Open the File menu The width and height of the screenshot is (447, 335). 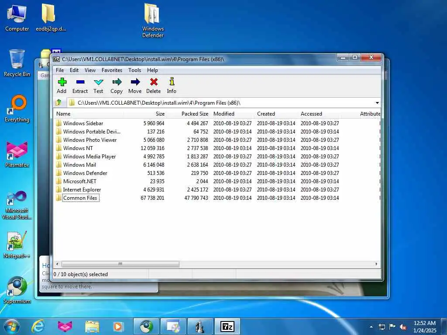click(60, 70)
